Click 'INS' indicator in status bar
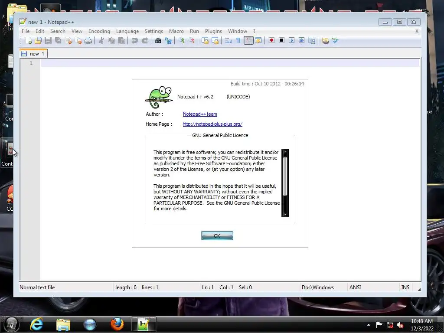The width and height of the screenshot is (444, 333). click(405, 287)
